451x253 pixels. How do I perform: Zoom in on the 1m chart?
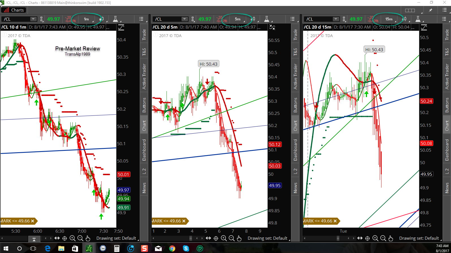(x=72, y=238)
